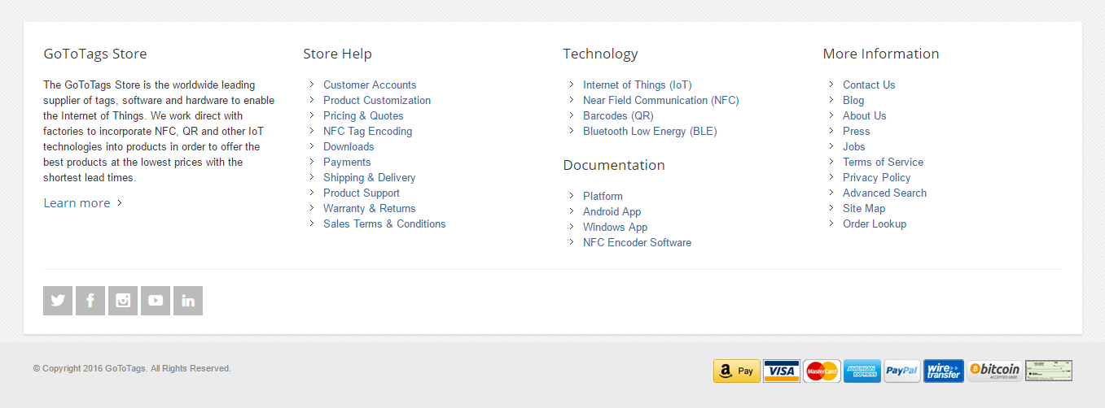Image resolution: width=1105 pixels, height=408 pixels.
Task: Open the LinkedIn social icon
Action: coord(188,301)
